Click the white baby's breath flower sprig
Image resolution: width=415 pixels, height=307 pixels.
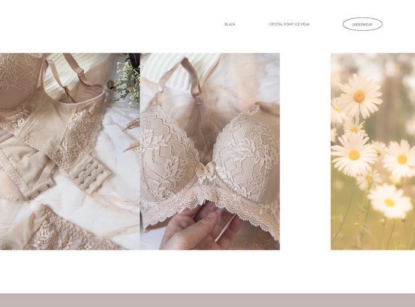(126, 83)
